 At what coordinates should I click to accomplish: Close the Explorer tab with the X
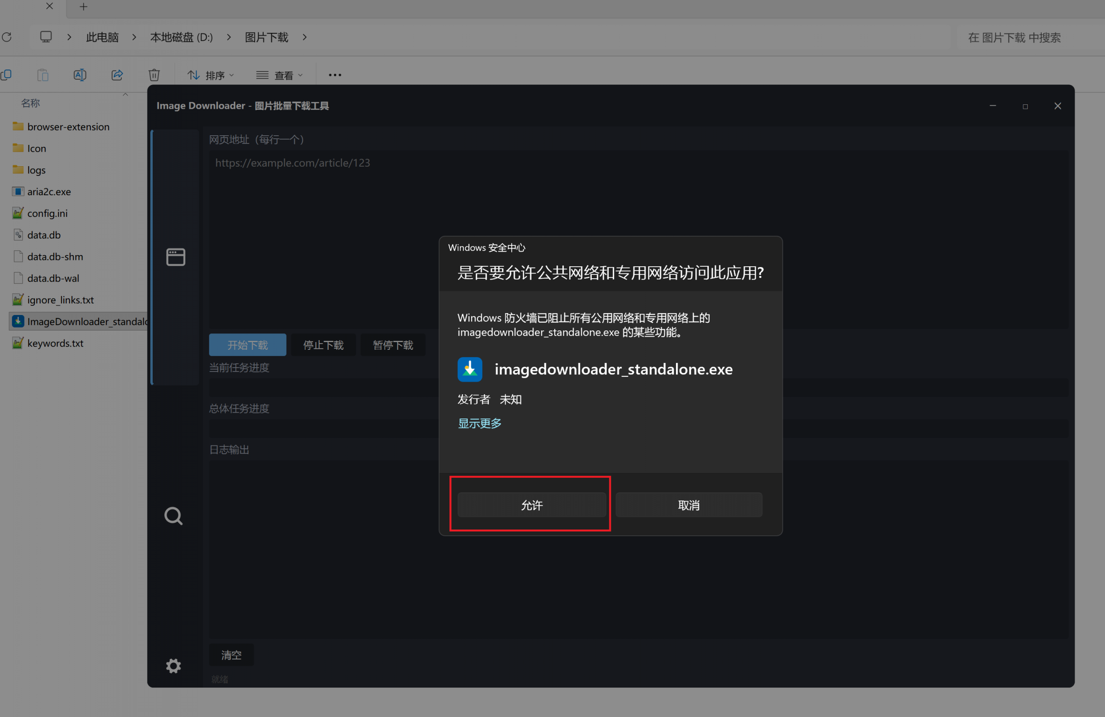point(49,6)
